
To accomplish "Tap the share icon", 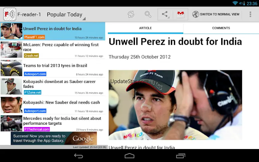I will pos(165,14).
